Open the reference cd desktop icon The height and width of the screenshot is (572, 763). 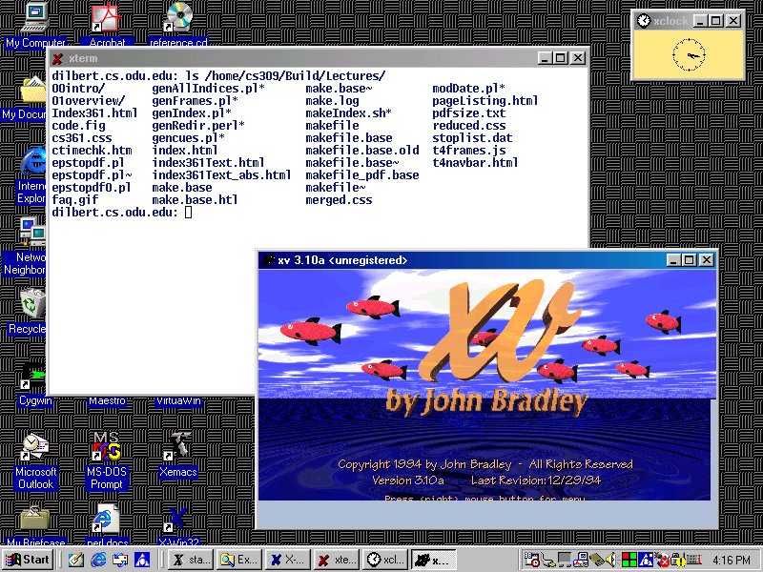(x=177, y=17)
